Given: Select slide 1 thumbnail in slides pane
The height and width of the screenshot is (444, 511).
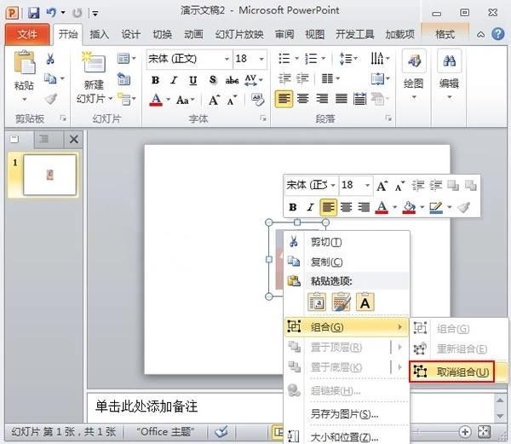Looking at the screenshot, I should click(x=49, y=175).
